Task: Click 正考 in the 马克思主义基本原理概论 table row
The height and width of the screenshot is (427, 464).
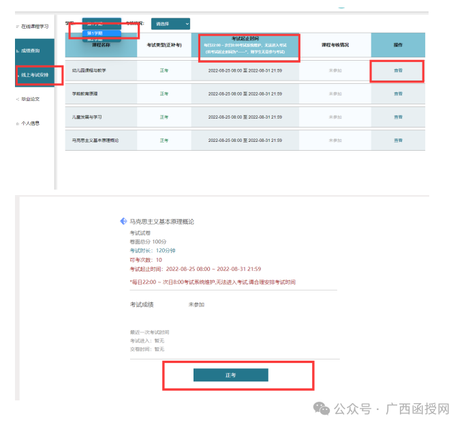Action: 164,141
